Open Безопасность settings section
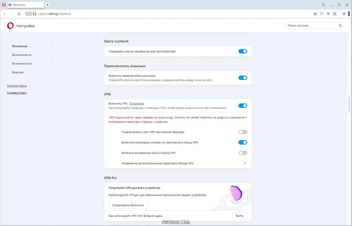This screenshot has width=352, height=226. (22, 55)
